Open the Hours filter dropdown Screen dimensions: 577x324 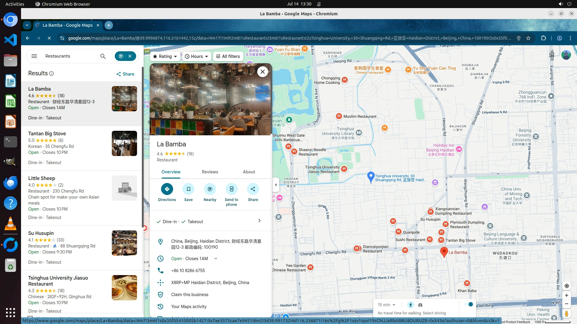click(197, 56)
